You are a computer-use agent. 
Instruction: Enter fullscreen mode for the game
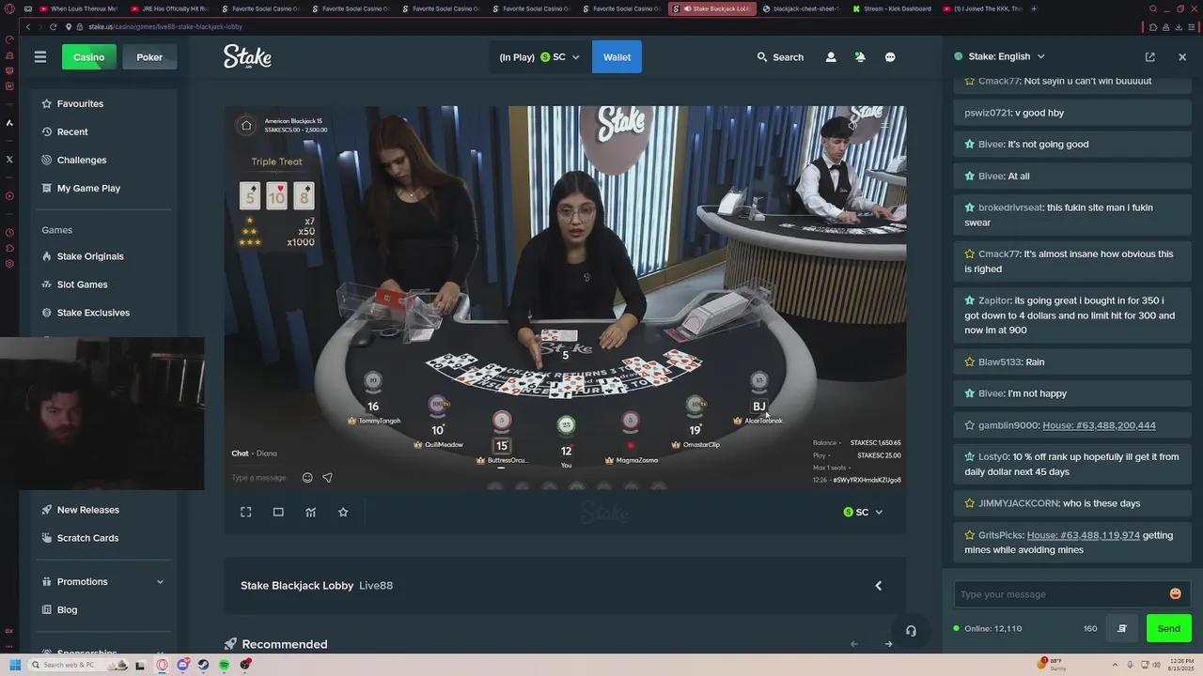point(246,512)
